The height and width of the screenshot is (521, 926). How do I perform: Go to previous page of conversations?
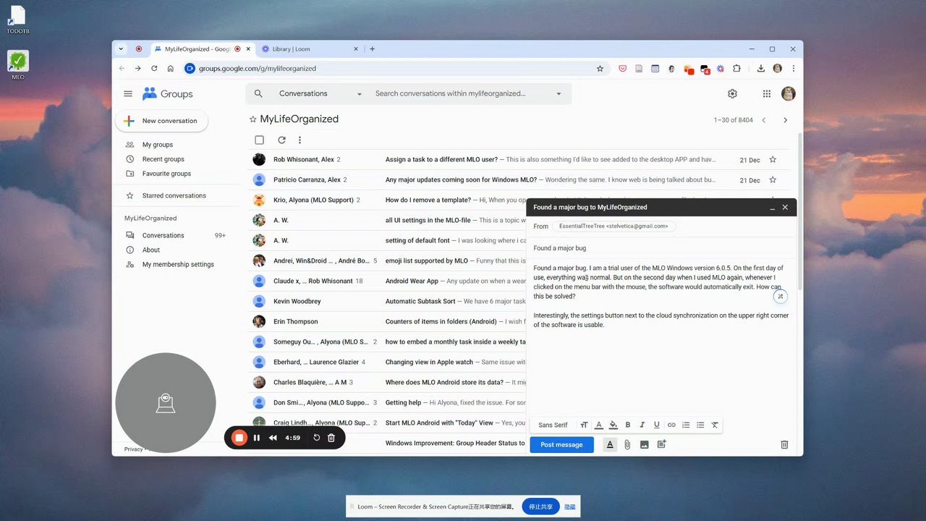(763, 120)
